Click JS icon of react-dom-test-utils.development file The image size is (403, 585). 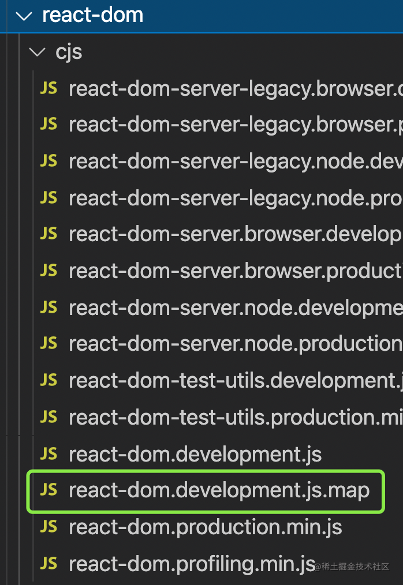[48, 380]
